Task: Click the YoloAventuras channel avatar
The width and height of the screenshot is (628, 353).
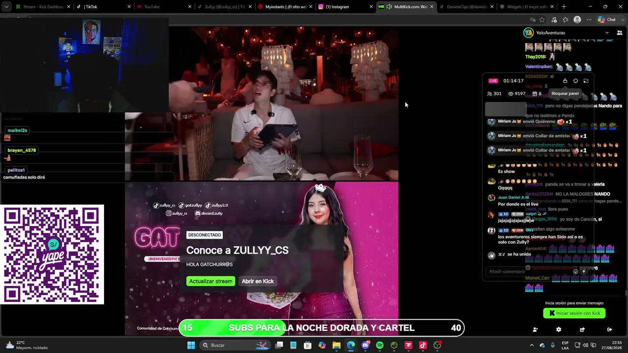Action: click(528, 33)
